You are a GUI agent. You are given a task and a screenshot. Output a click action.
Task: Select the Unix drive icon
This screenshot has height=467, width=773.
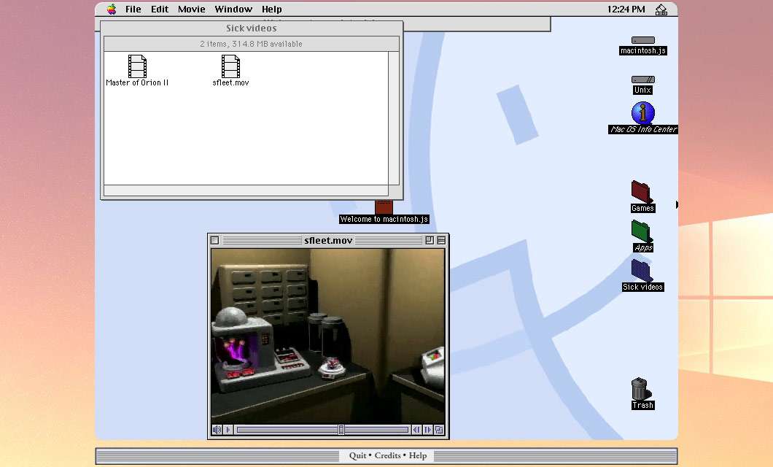point(643,85)
